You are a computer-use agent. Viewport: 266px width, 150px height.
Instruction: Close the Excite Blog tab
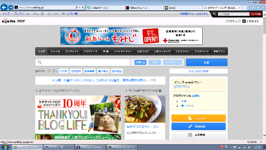239,8
